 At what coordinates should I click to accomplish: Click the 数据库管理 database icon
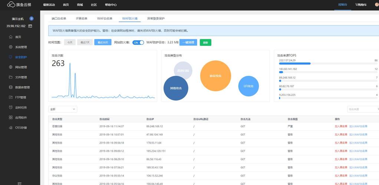tap(11, 87)
